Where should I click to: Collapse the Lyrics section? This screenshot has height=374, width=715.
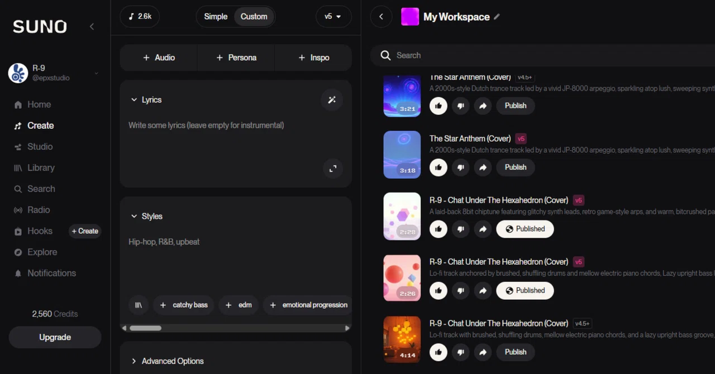[146, 100]
